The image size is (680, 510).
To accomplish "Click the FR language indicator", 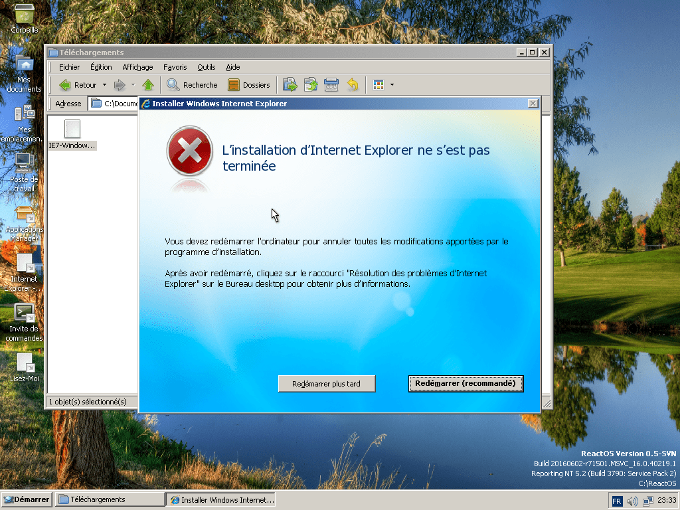I will 616,501.
